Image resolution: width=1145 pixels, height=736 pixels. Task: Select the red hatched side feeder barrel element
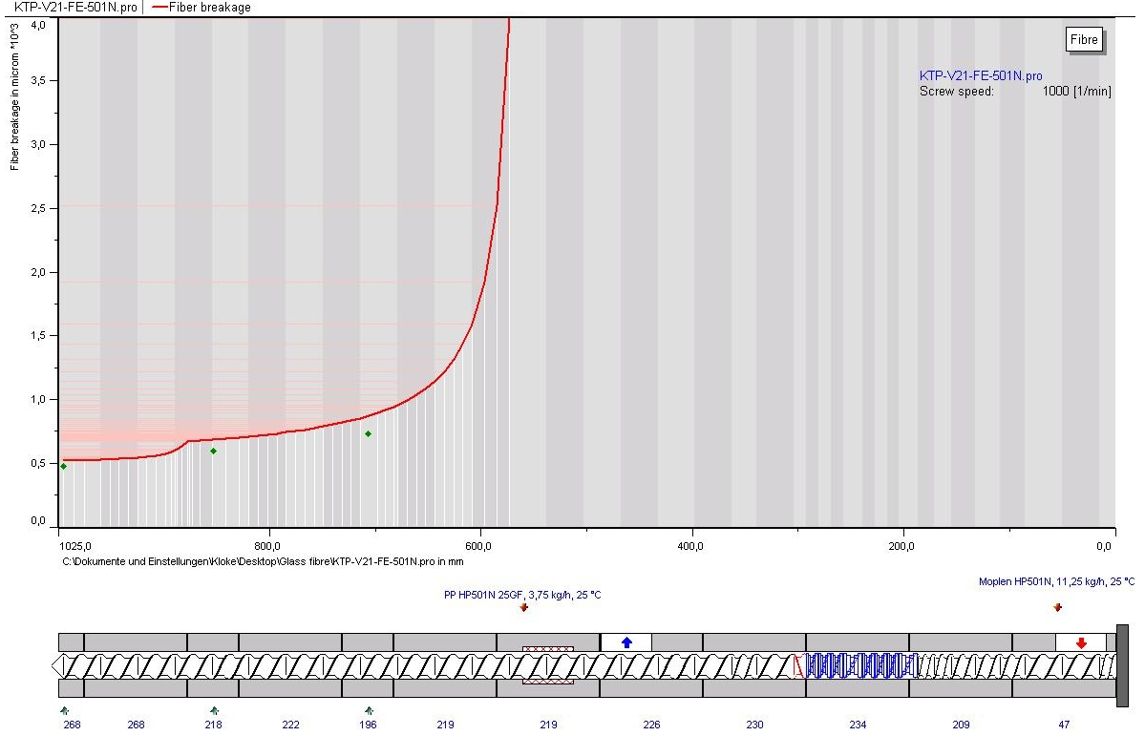548,665
